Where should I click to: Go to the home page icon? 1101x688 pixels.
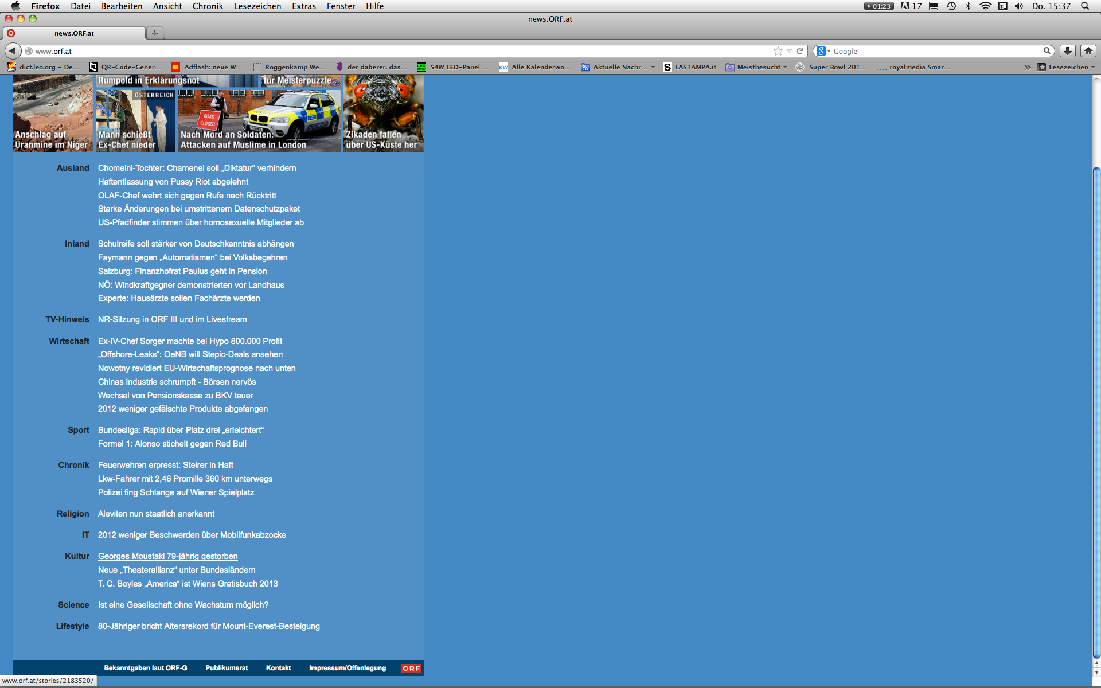tap(1088, 51)
